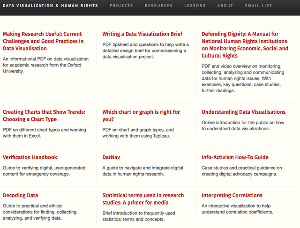Open the Defending Dignity manual link

click(245, 45)
